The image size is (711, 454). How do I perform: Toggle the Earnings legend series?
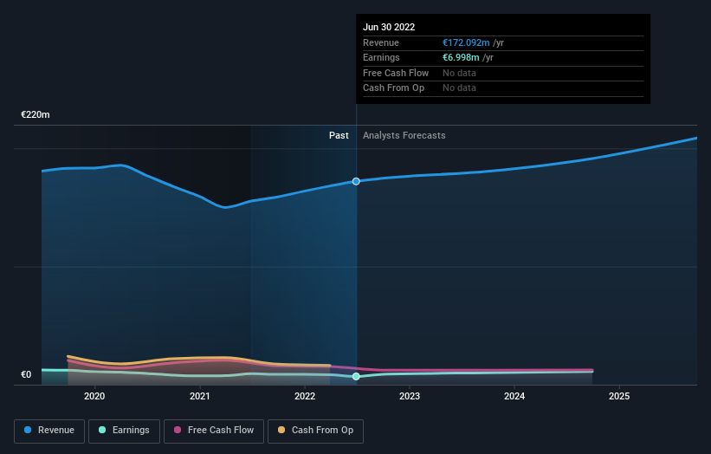[124, 431]
